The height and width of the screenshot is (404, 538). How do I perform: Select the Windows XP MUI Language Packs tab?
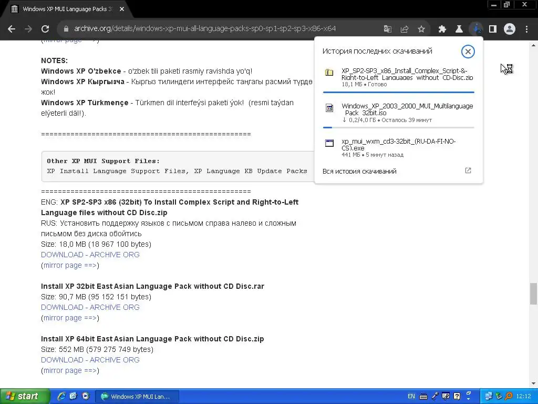[67, 9]
